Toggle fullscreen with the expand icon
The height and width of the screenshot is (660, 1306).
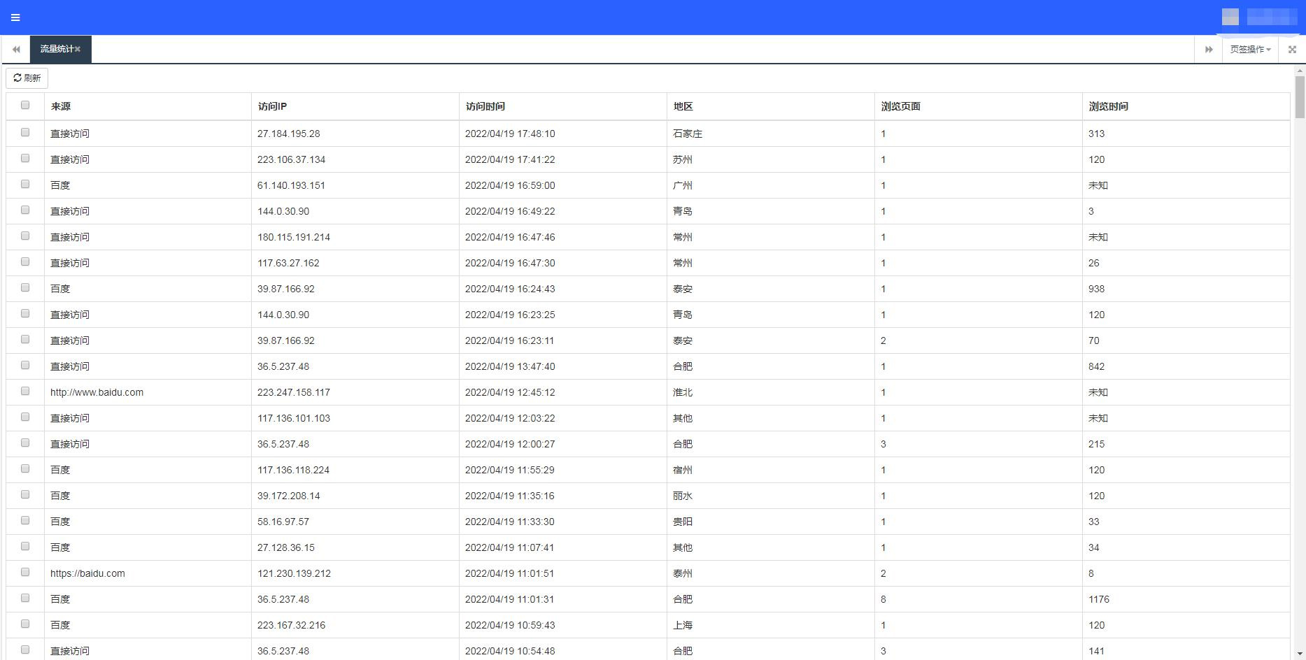(x=1292, y=49)
